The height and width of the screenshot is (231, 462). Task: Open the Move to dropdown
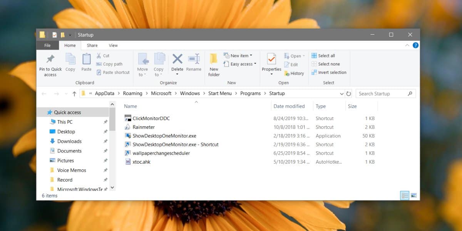pos(142,72)
